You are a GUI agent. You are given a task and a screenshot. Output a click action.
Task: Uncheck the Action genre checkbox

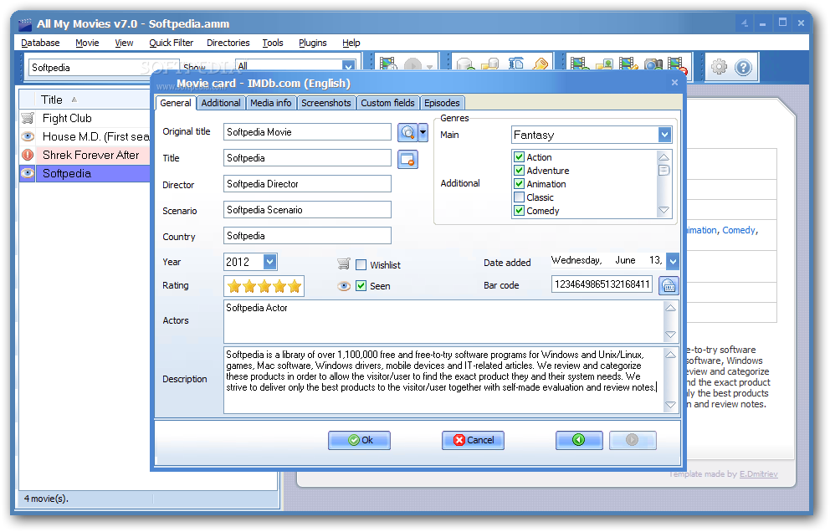click(520, 157)
